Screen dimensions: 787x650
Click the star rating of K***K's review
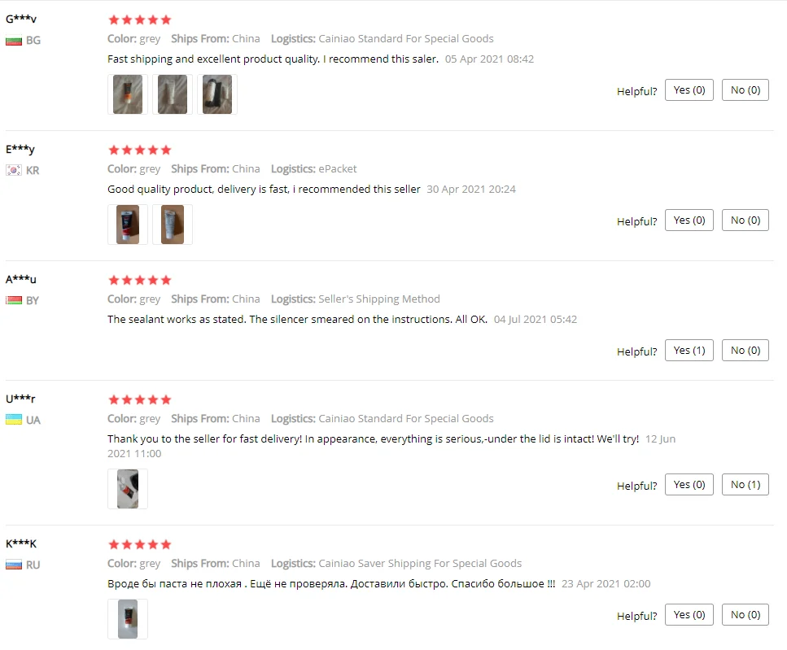[139, 545]
